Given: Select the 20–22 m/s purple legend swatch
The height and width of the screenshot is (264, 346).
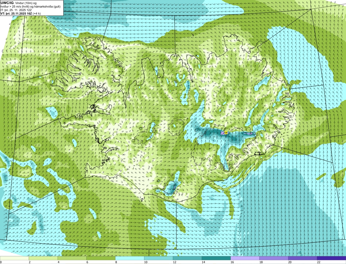Looking at the screenshot, I should 303,258.
